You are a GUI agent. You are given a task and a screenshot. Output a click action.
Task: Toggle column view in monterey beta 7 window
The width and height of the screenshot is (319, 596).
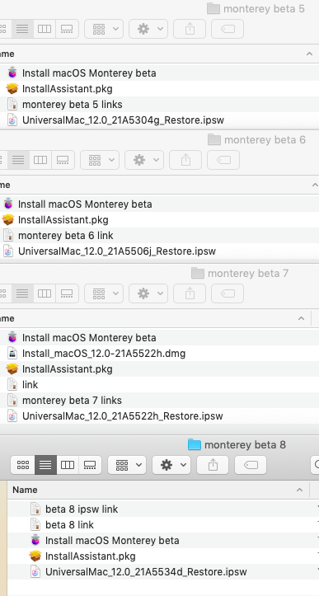pos(45,293)
